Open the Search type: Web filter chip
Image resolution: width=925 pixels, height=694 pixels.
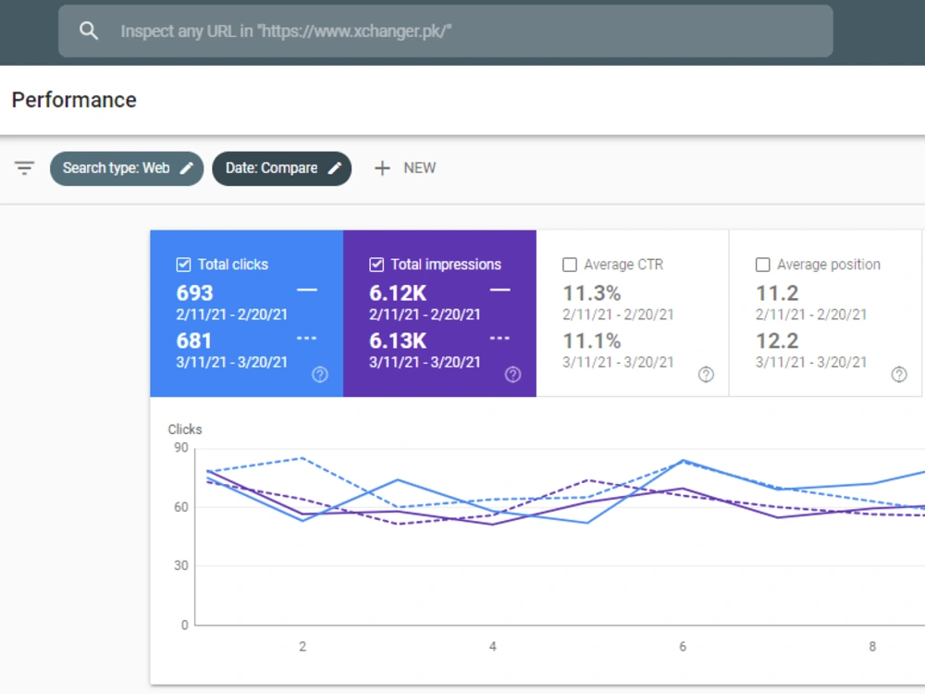click(127, 168)
